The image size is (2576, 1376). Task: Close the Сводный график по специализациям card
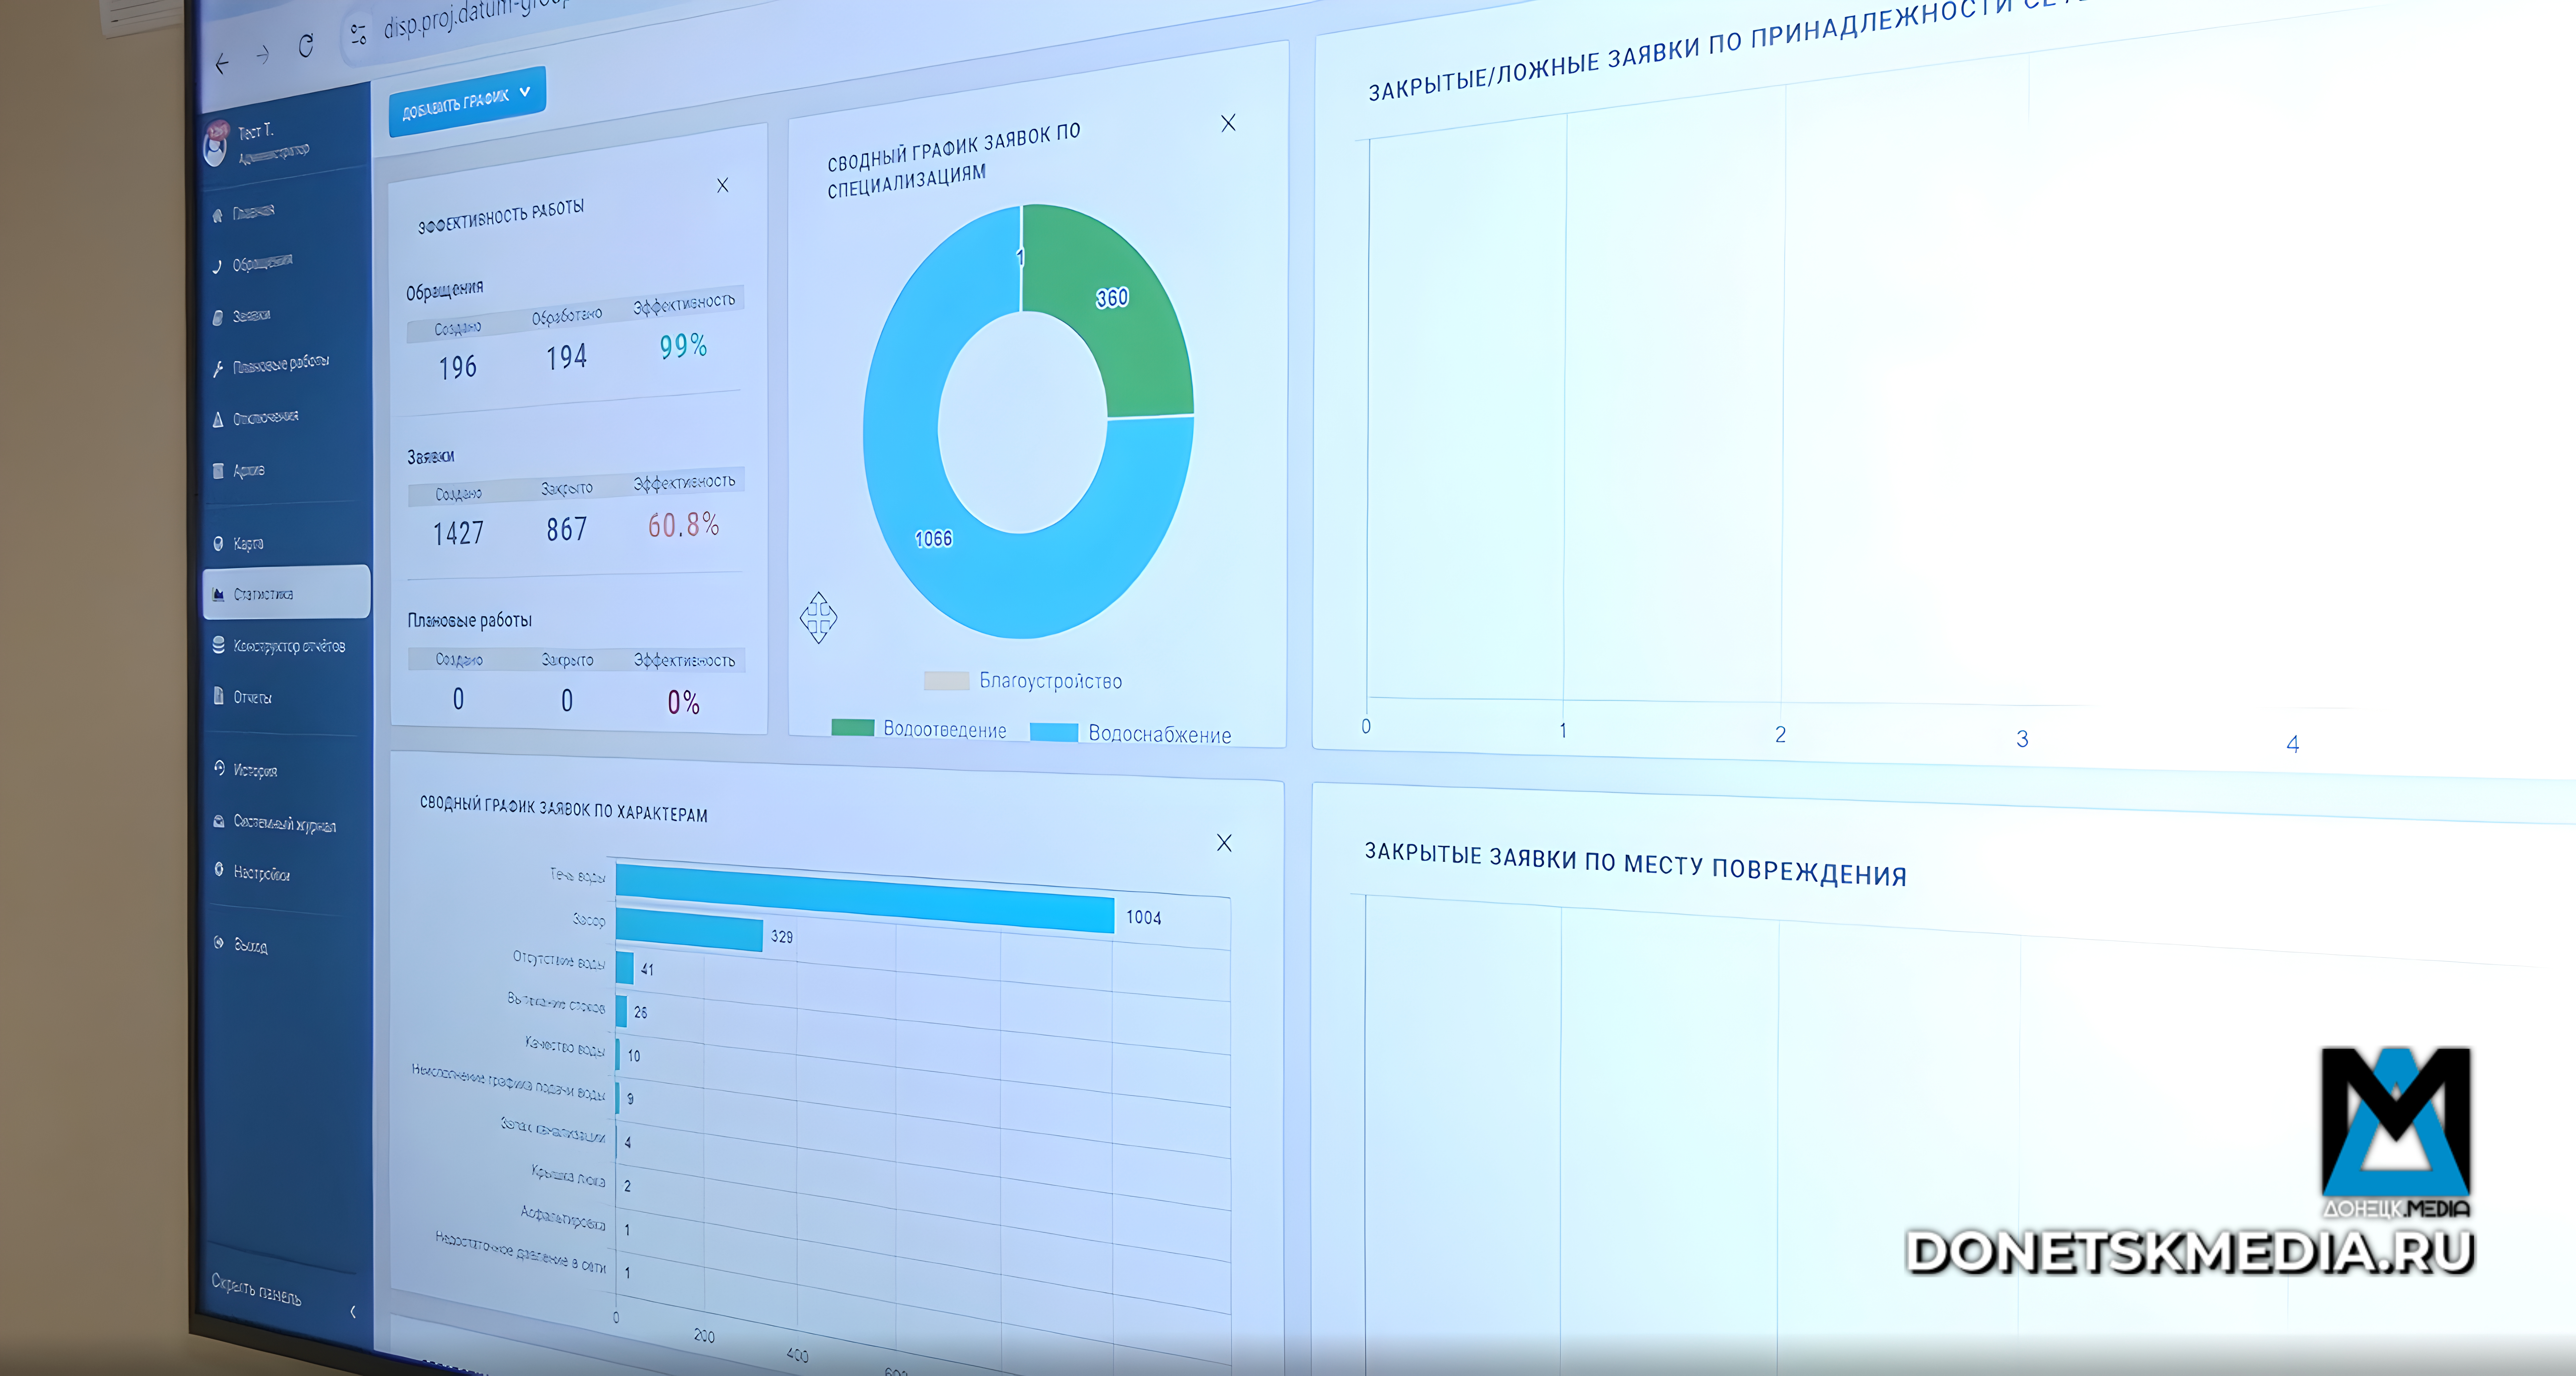click(1228, 123)
